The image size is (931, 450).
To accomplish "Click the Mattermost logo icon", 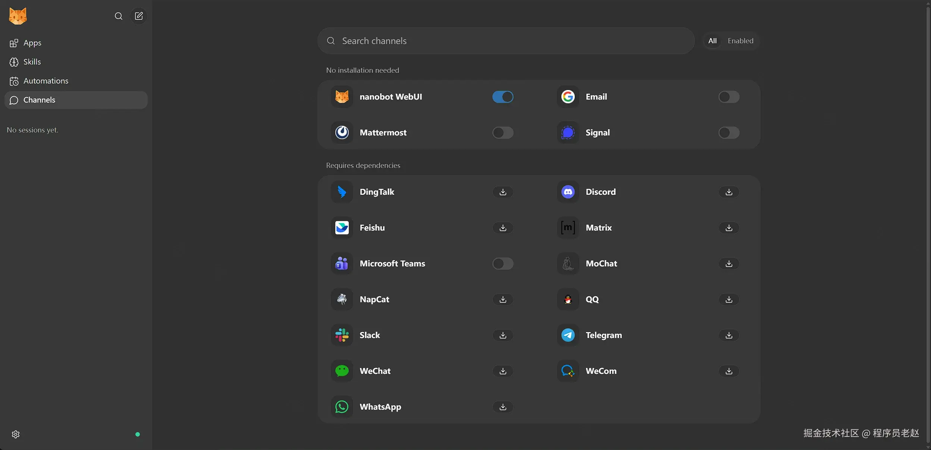I will (x=342, y=132).
